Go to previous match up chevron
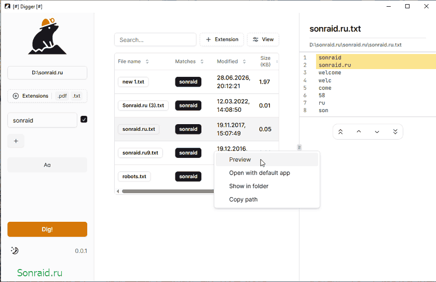Viewport: 436px width, 282px height. [359, 132]
